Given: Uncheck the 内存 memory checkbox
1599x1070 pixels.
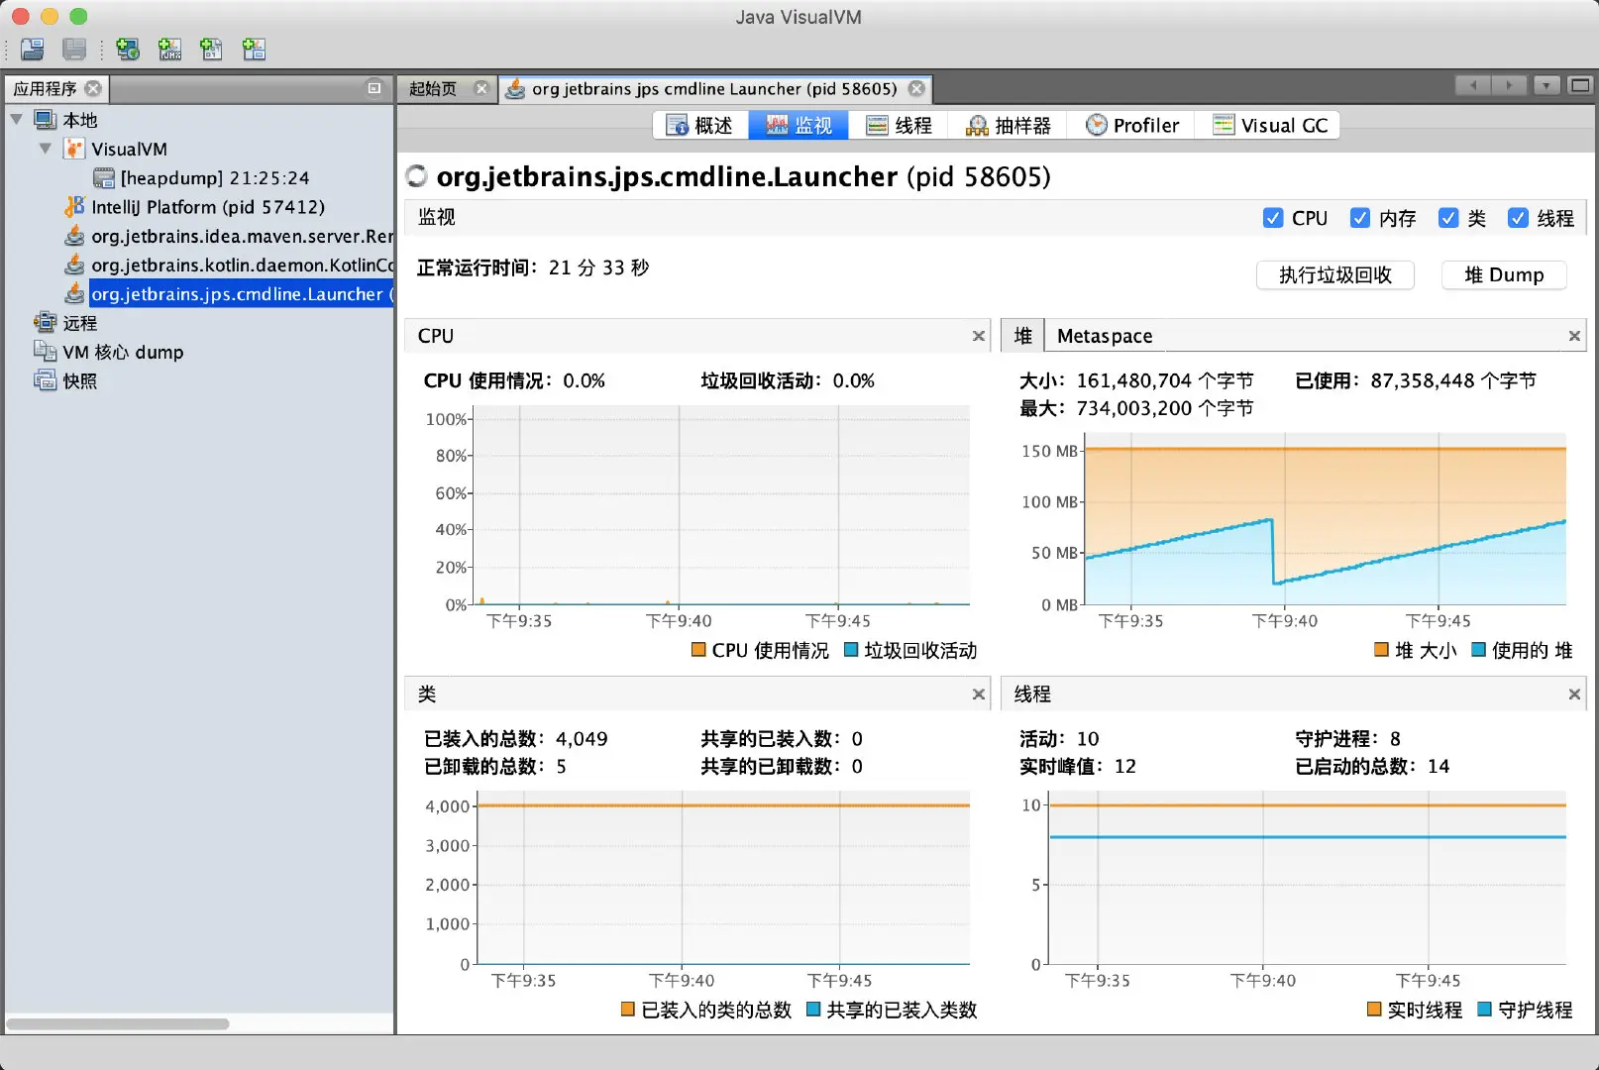Looking at the screenshot, I should click(x=1360, y=218).
